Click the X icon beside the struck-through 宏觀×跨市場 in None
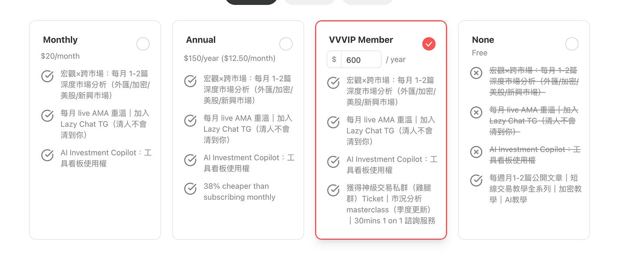This screenshot has height=254, width=639. coord(476,73)
